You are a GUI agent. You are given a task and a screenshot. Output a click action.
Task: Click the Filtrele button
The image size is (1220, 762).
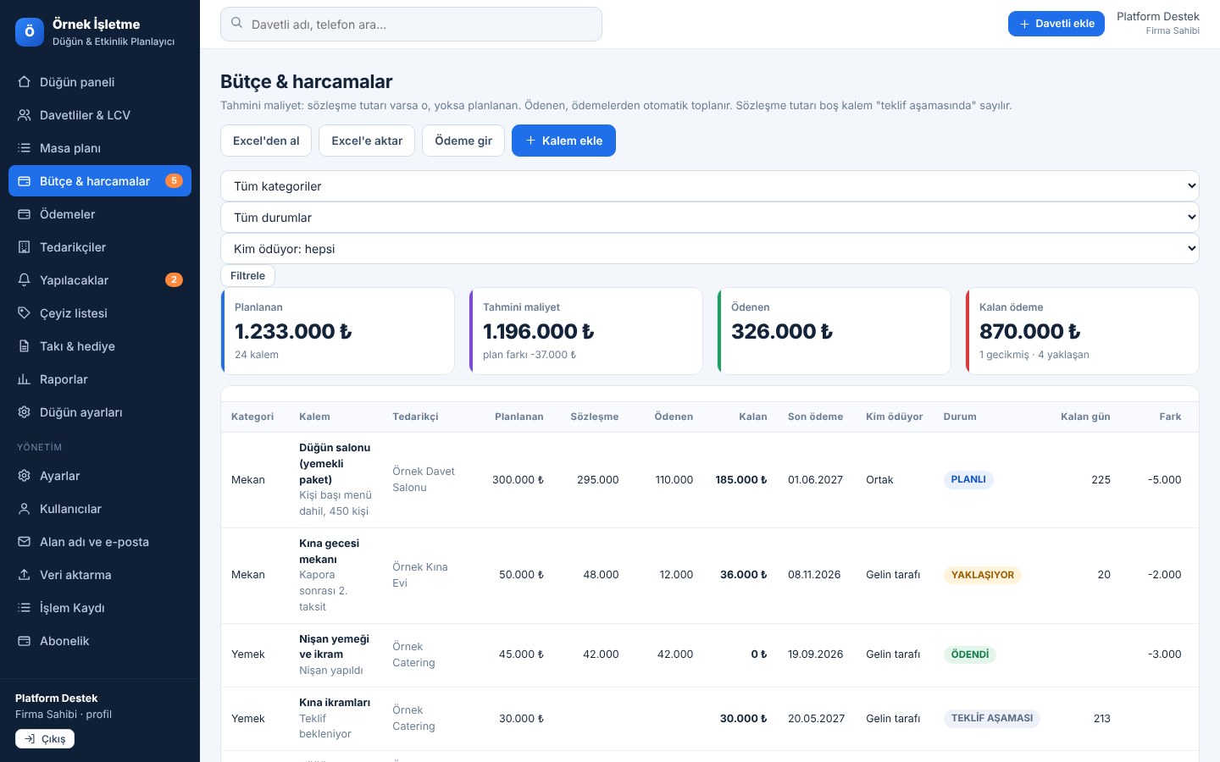coord(247,276)
